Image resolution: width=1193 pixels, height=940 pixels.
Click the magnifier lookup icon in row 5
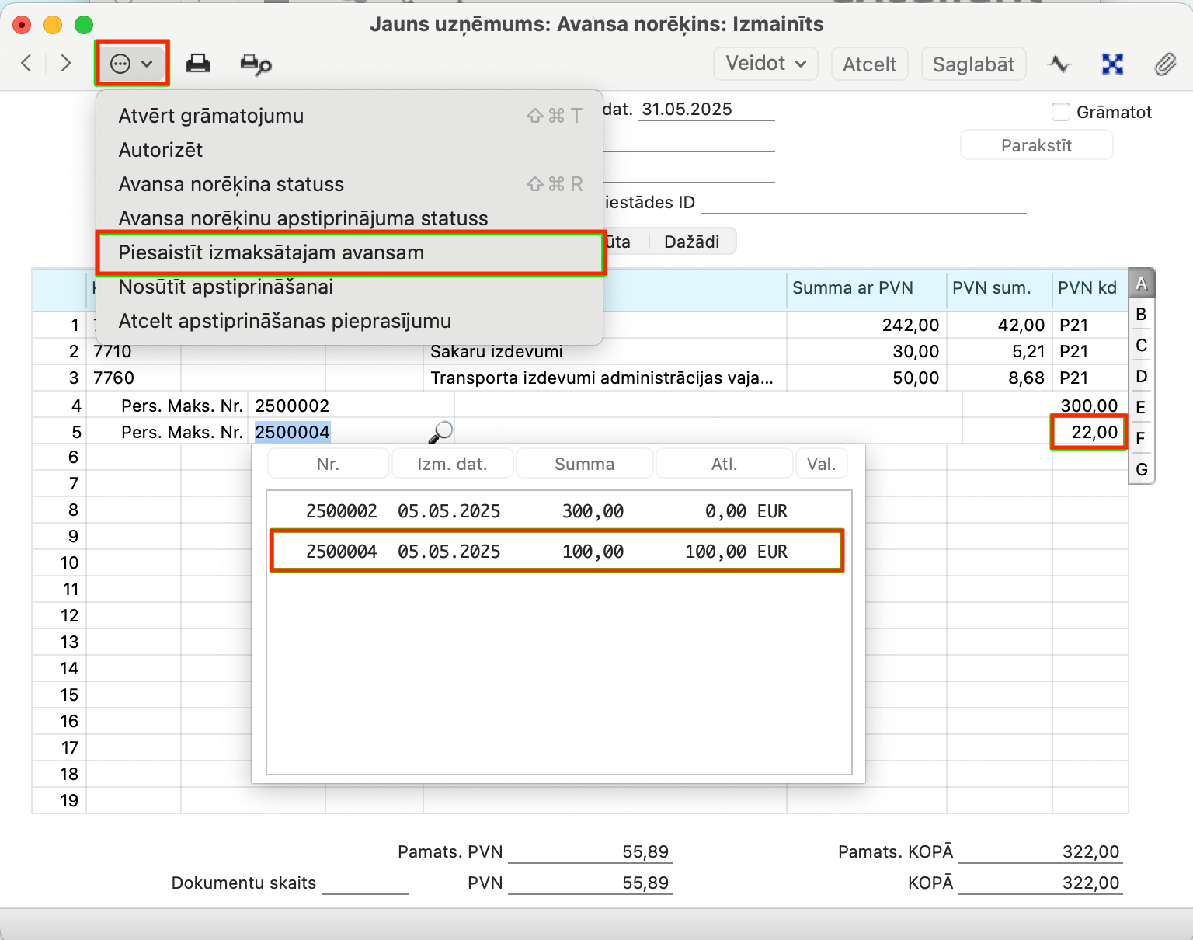pos(440,432)
